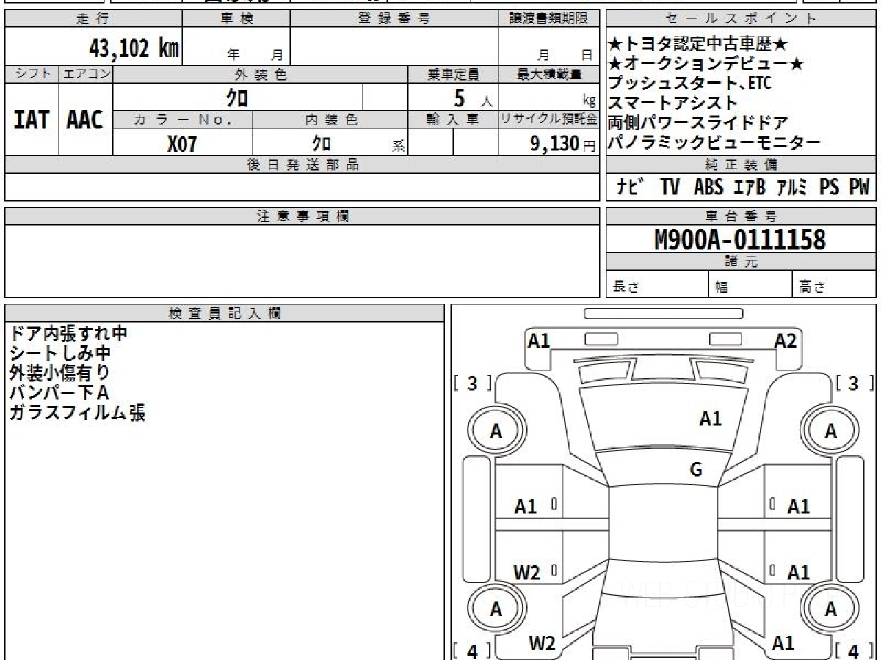
Task: Select the IAT shift type value
Action: point(32,120)
